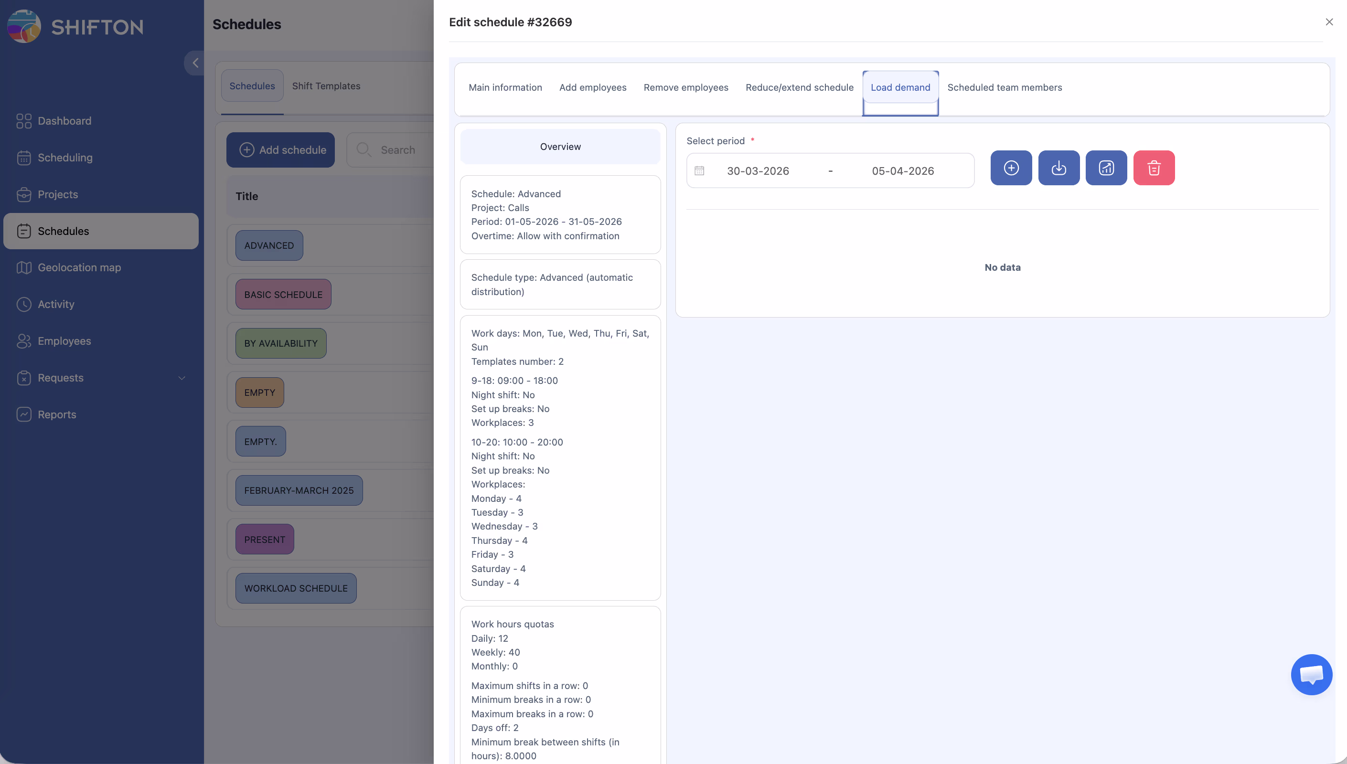Switch to Scheduled team members tab
This screenshot has width=1347, height=764.
point(1005,88)
